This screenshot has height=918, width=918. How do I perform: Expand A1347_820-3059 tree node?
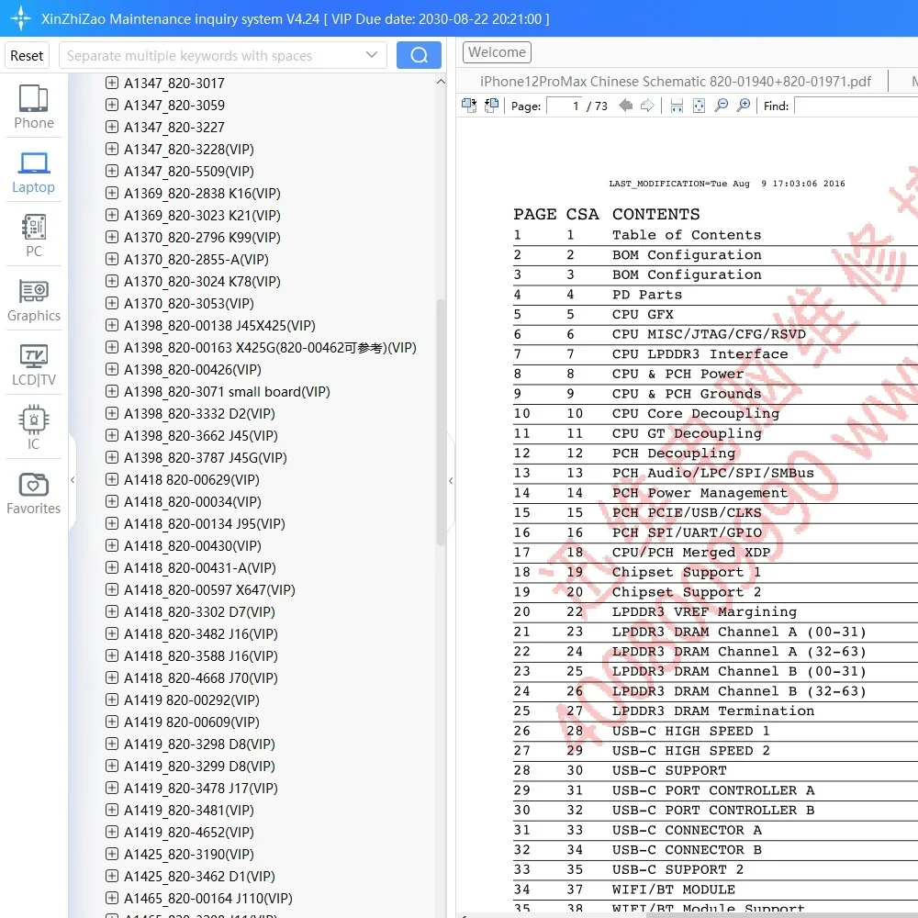[111, 105]
